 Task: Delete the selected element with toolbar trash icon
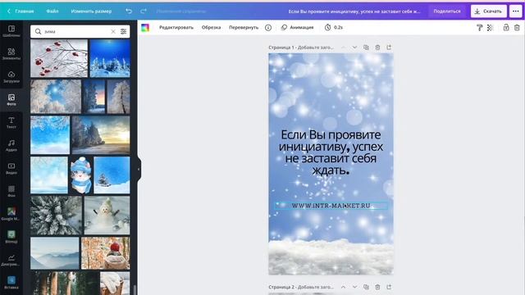tap(517, 27)
